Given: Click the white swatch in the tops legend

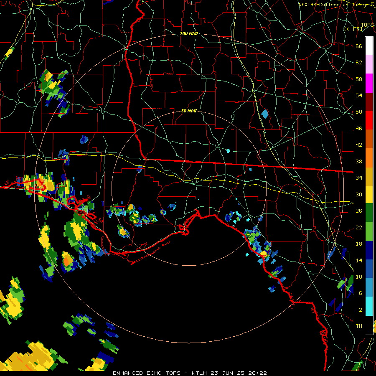Looking at the screenshot, I should click(x=369, y=46).
